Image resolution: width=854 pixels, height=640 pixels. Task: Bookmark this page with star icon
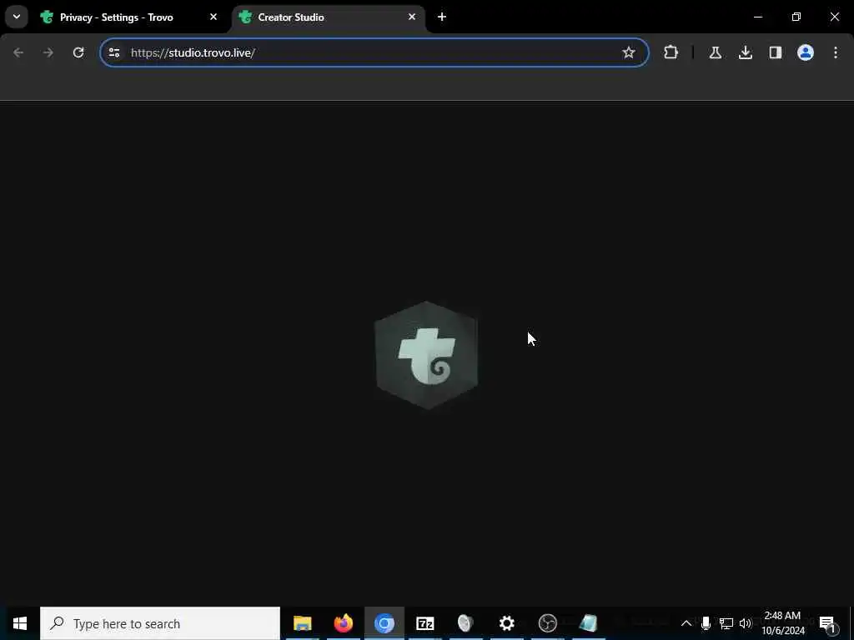629,52
